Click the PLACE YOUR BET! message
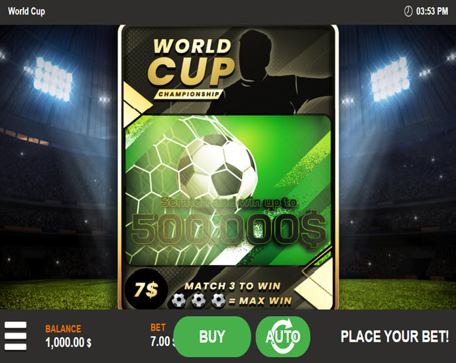The height and width of the screenshot is (363, 456). [x=394, y=337]
